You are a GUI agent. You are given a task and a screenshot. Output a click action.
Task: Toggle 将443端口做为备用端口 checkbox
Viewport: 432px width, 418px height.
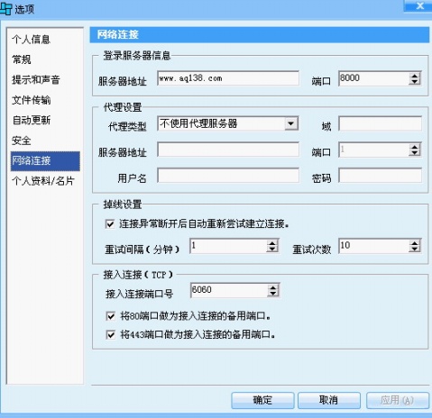(111, 334)
